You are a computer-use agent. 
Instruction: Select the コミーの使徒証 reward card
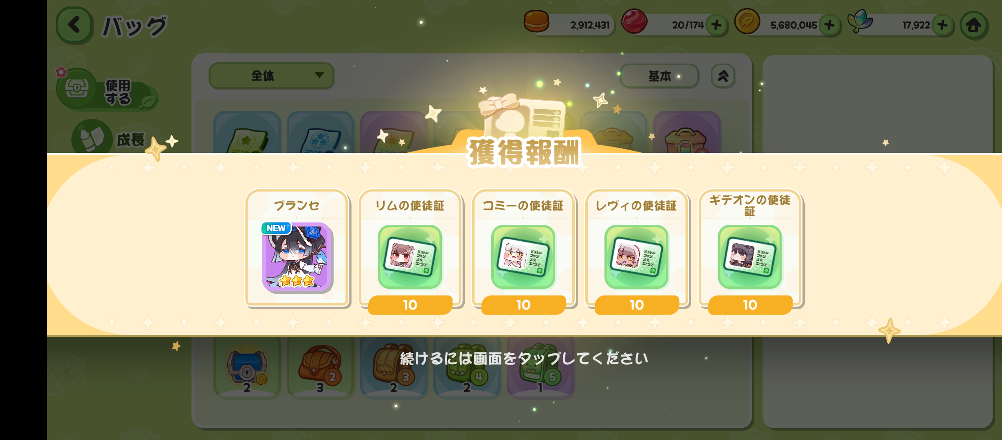click(x=523, y=251)
